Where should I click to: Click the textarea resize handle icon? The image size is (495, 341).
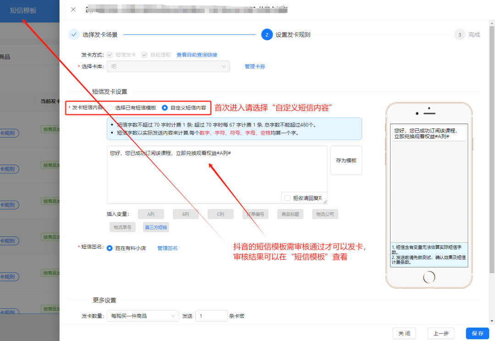[x=325, y=202]
